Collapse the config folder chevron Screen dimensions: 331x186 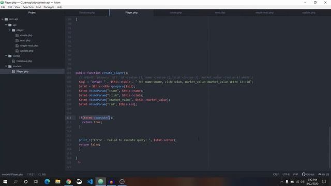click(x=6, y=56)
